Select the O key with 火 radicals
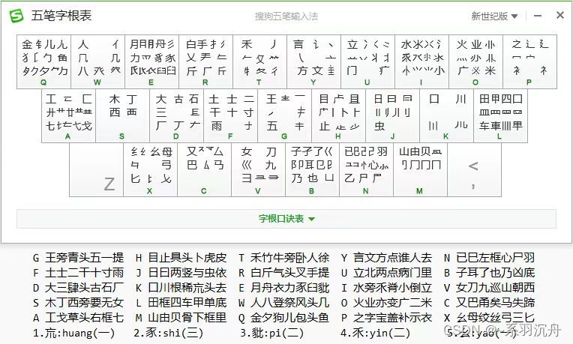573x344 pixels. [475, 61]
